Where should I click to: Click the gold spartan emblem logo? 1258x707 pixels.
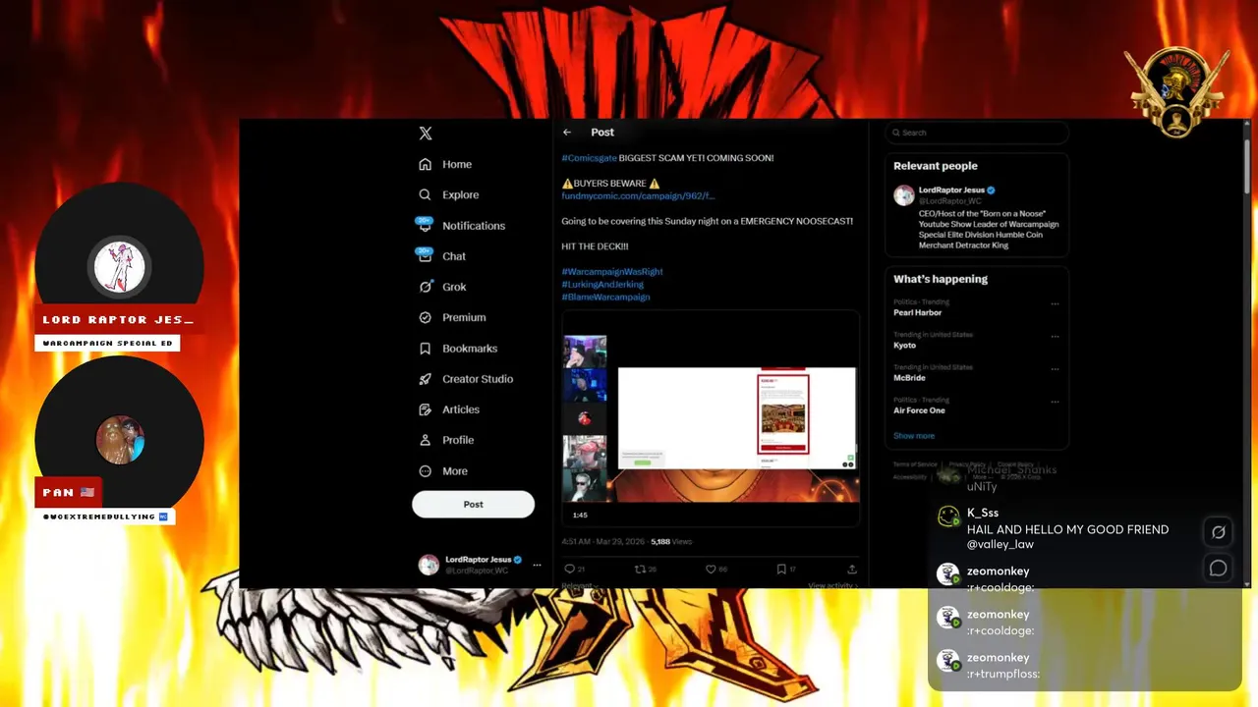(x=1176, y=91)
